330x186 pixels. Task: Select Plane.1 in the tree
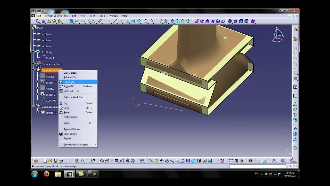[50, 76]
